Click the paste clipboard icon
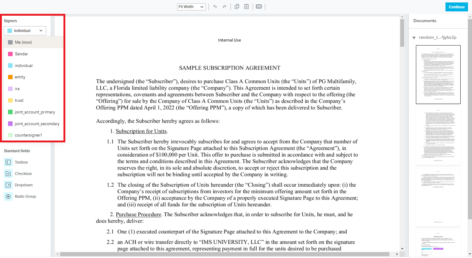 (x=246, y=6)
